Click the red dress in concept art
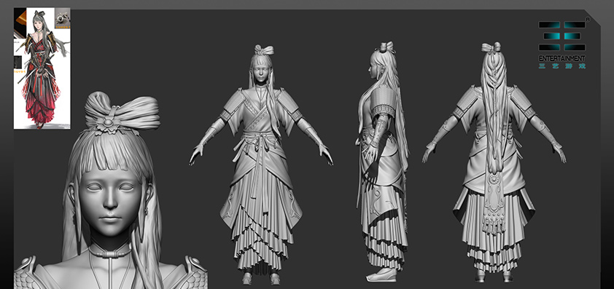Viewport: 614px width, 289px height. [x=40, y=98]
